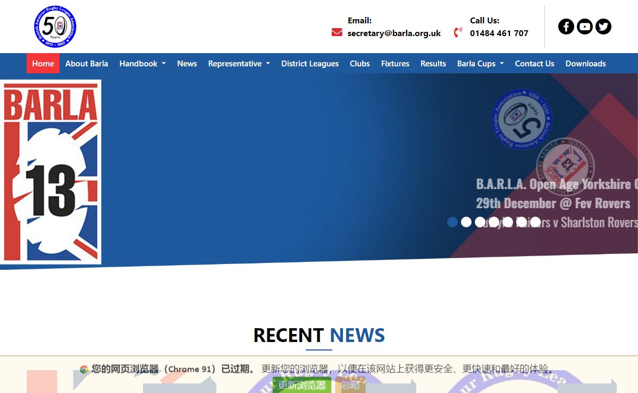Open the Clubs menu item
Image resolution: width=638 pixels, height=393 pixels.
[x=360, y=63]
